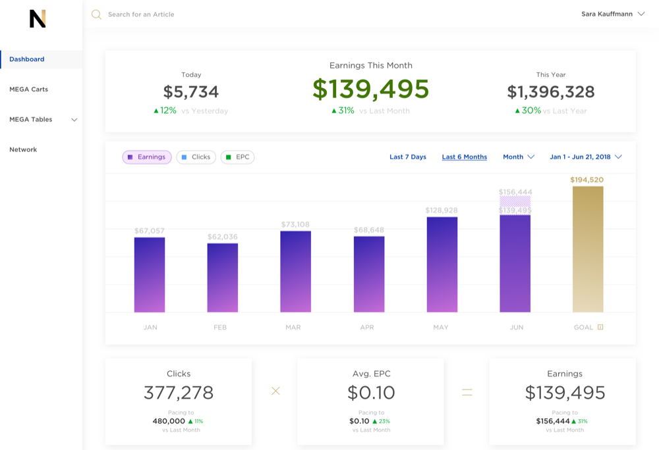Click the green arrow next to 31% under Earnings This Month
The image size is (659, 450).
(x=334, y=111)
